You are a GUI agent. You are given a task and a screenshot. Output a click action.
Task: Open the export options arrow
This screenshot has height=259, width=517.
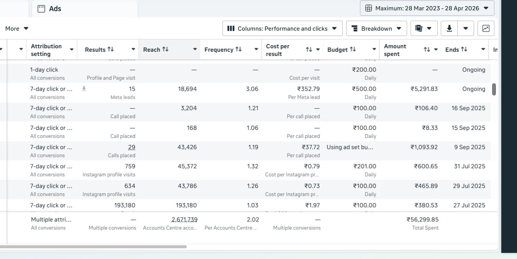tap(466, 28)
